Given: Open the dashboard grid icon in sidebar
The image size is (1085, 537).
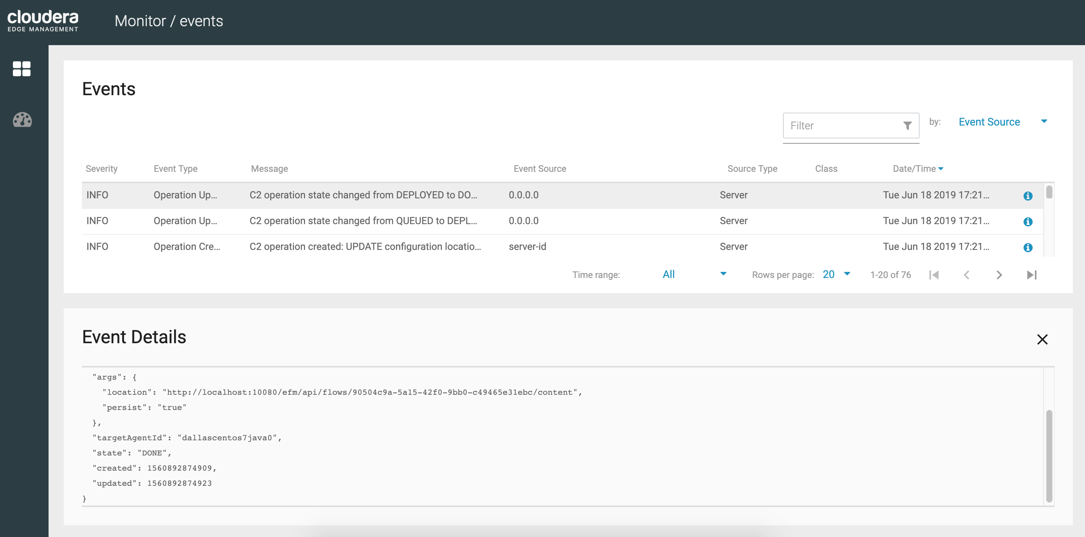Looking at the screenshot, I should pos(22,69).
